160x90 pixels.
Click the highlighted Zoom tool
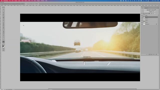click(3, 42)
